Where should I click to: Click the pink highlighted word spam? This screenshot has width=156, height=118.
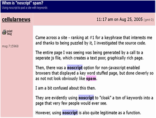click(91, 79)
